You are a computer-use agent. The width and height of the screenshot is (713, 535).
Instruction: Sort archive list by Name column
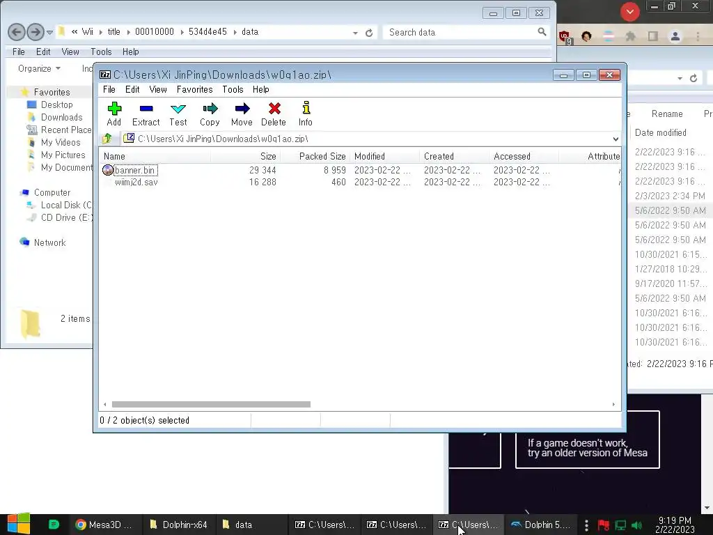pyautogui.click(x=155, y=156)
